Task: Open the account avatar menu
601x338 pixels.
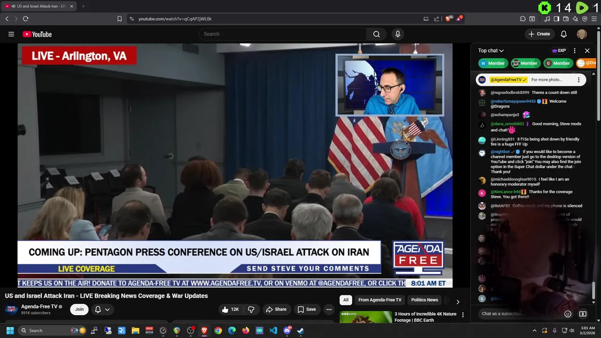Action: pos(582,34)
